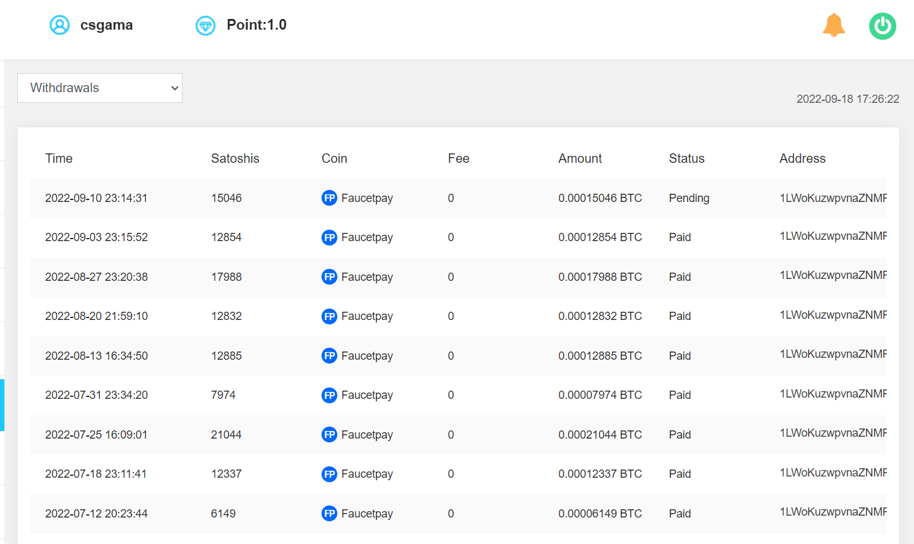The image size is (914, 544).
Task: Click the amount 0.00012337 BTC
Action: tap(600, 474)
